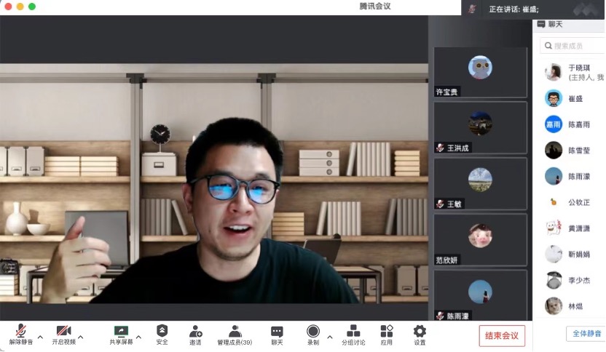Click the 搜索成员 search field
606x352 pixels.
[x=575, y=46]
